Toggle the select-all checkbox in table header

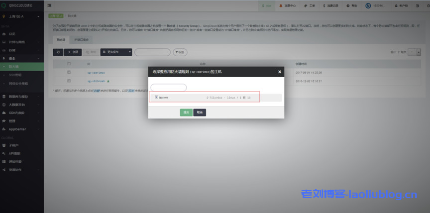[69, 64]
